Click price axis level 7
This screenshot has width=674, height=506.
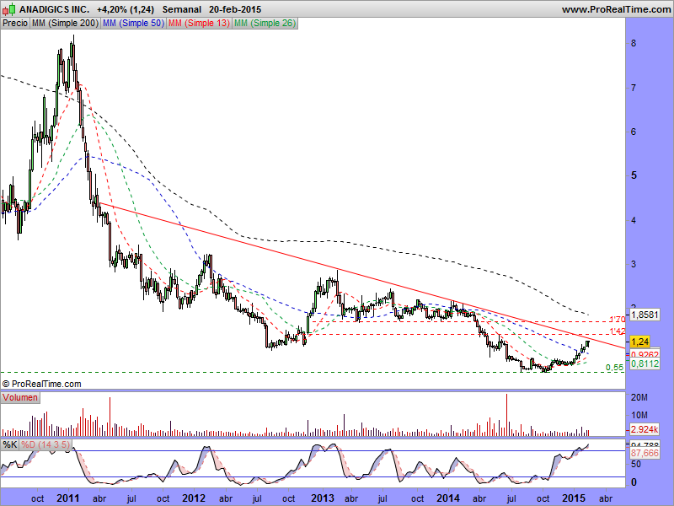634,88
